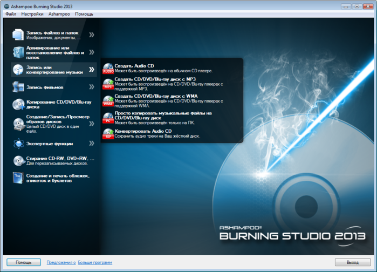
Task: Close the Burning Studio window
Action: tap(368, 6)
